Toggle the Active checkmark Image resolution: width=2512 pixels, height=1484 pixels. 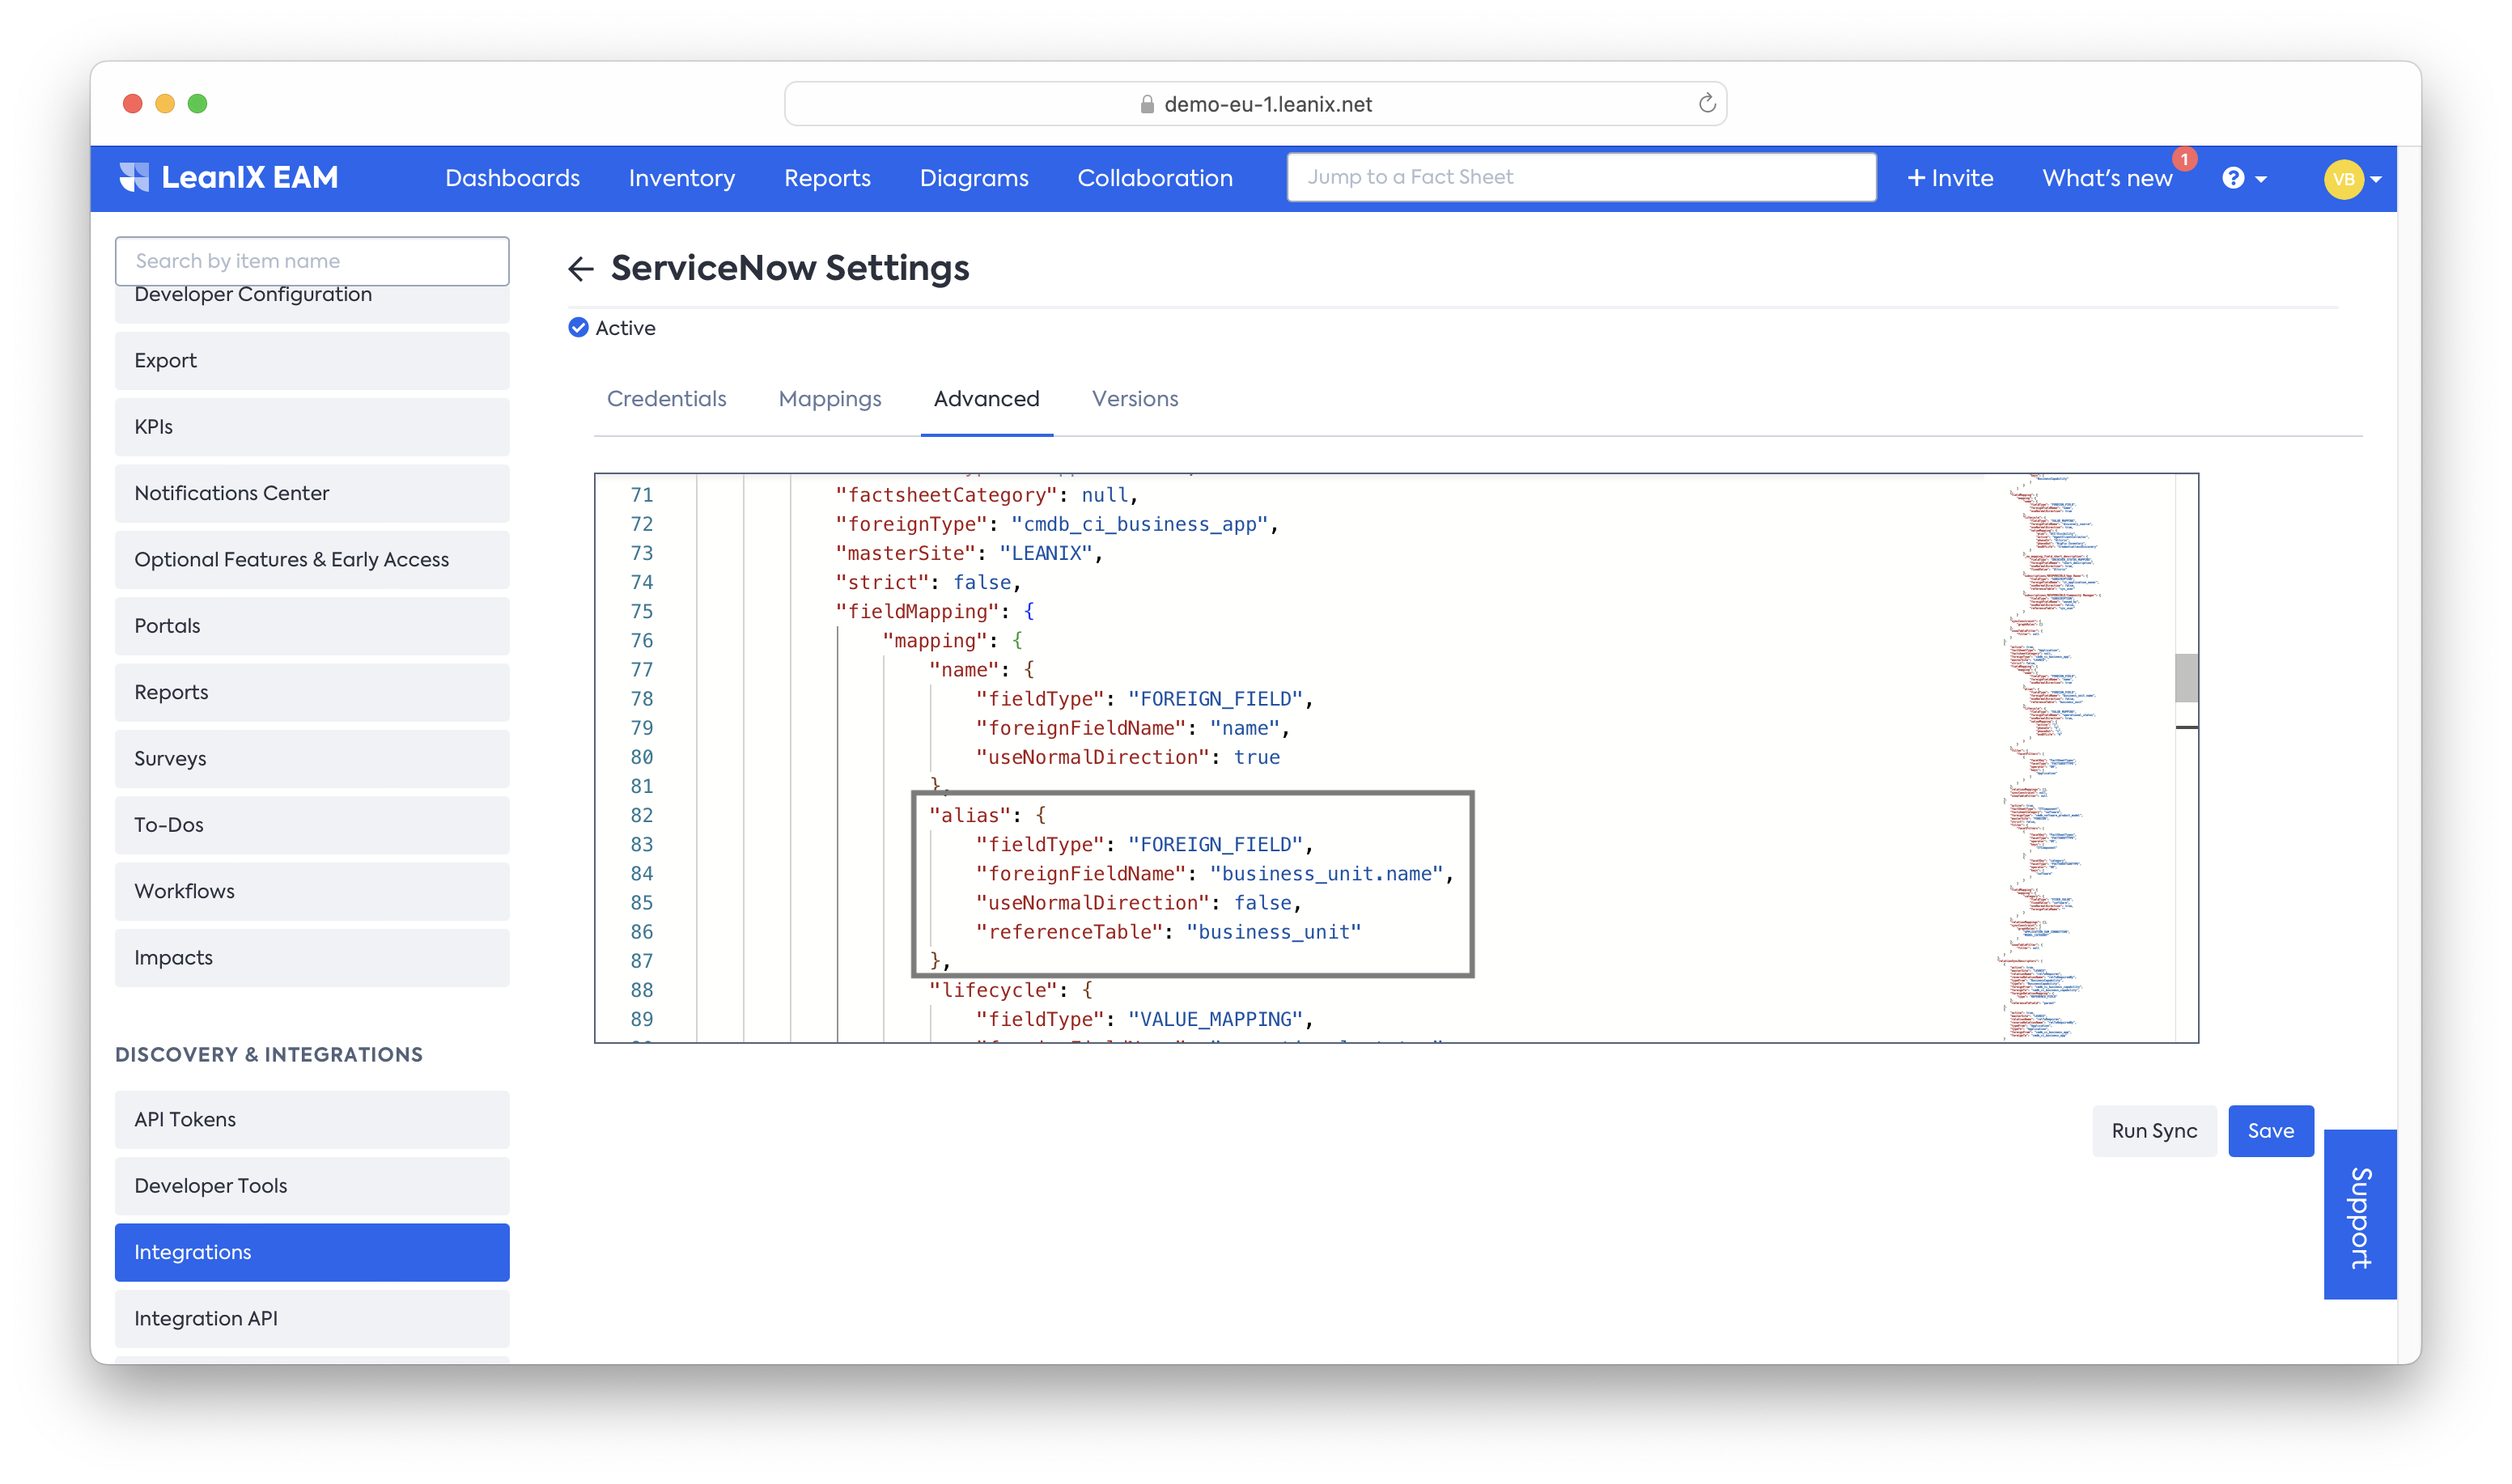click(x=578, y=327)
